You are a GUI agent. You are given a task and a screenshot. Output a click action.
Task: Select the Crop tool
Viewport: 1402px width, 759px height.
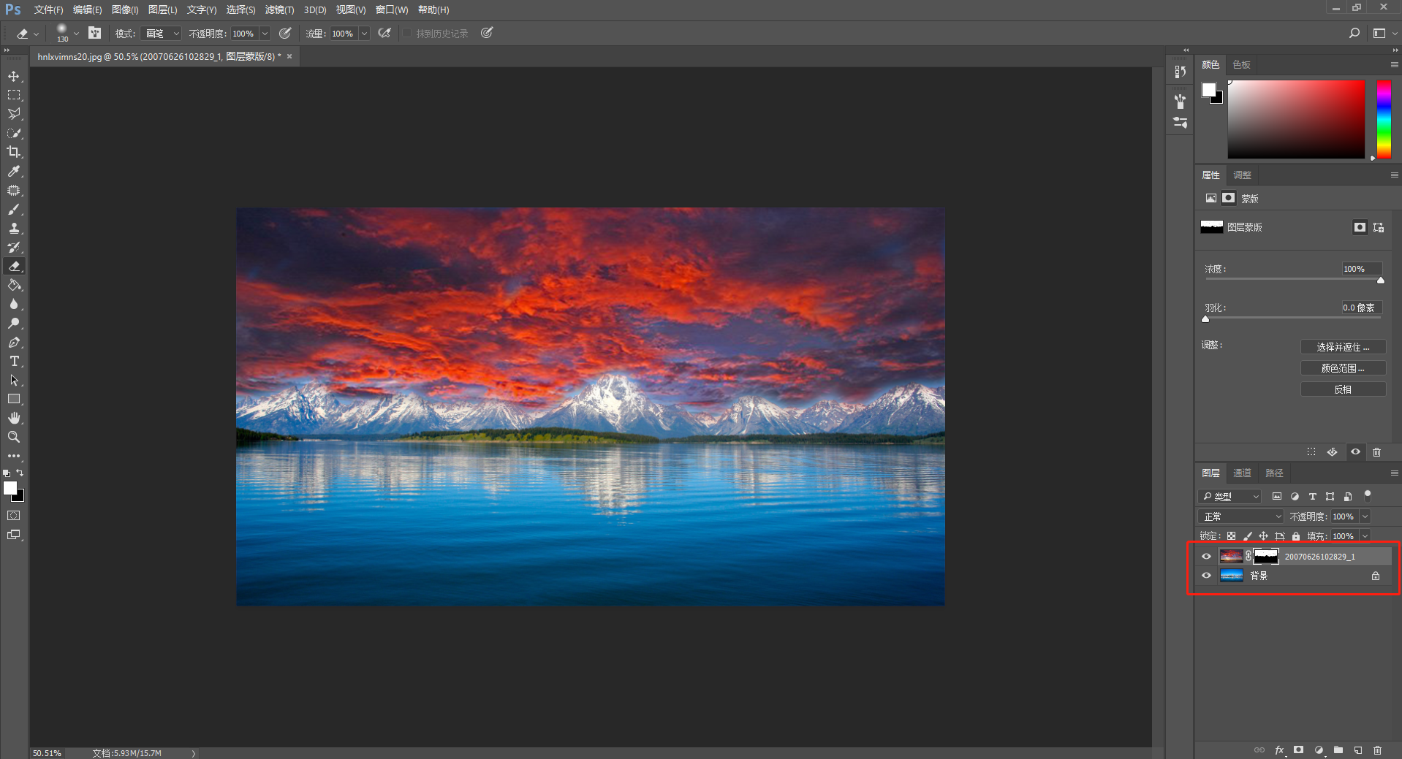point(14,152)
